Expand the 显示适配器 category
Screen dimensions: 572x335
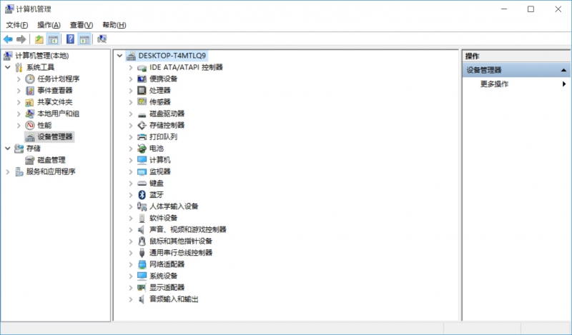(x=130, y=287)
